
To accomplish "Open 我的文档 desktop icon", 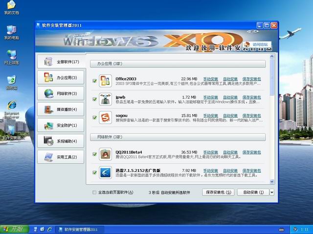I will 11,8.
